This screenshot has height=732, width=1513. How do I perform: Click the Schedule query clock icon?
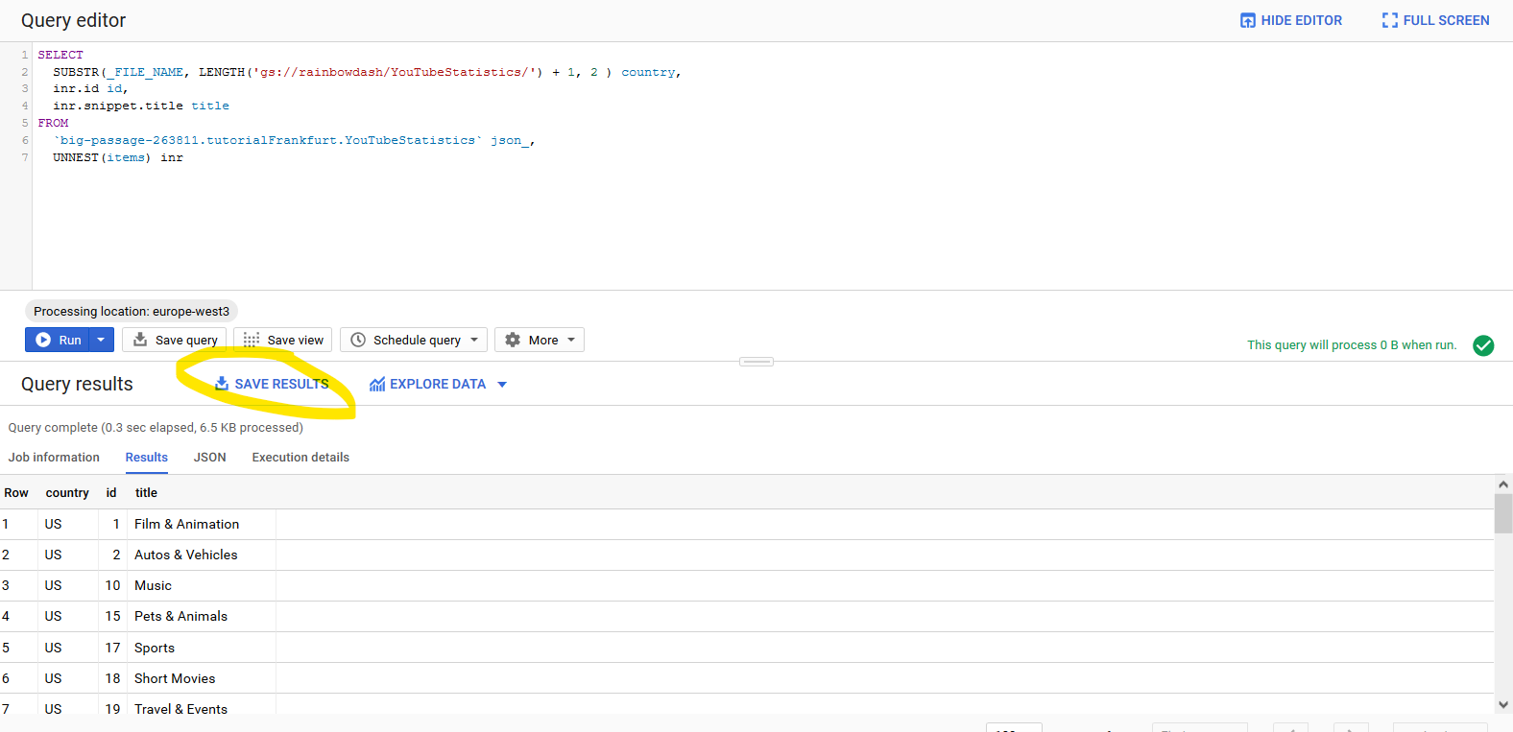[x=358, y=340]
